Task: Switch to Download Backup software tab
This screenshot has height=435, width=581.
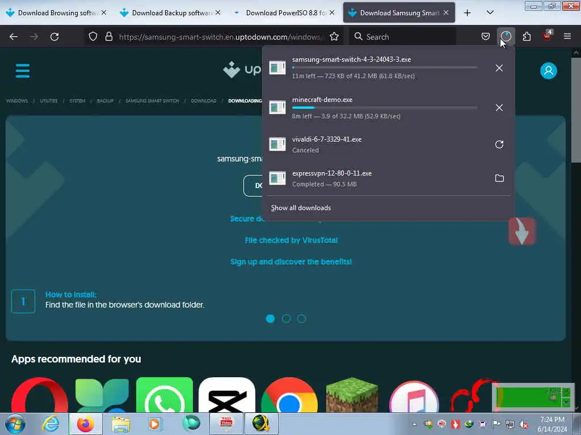Action: pos(170,12)
